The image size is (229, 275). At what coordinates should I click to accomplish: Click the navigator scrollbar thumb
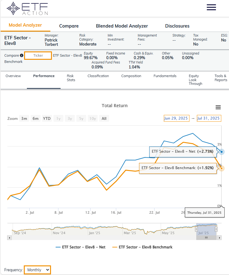coord(206,238)
